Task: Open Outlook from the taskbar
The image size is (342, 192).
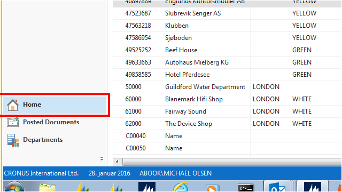Action: (277, 187)
